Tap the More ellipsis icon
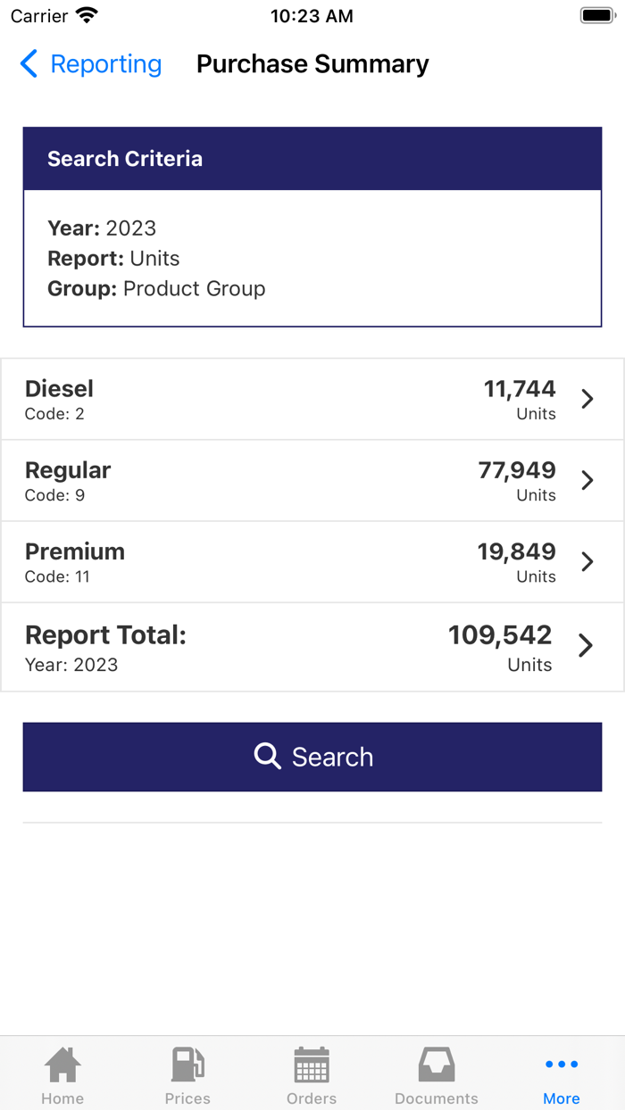This screenshot has height=1110, width=625. (x=561, y=1064)
